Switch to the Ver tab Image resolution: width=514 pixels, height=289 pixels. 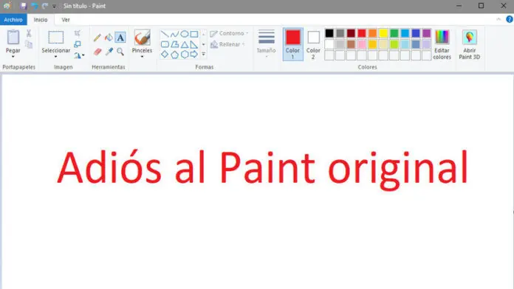click(66, 20)
